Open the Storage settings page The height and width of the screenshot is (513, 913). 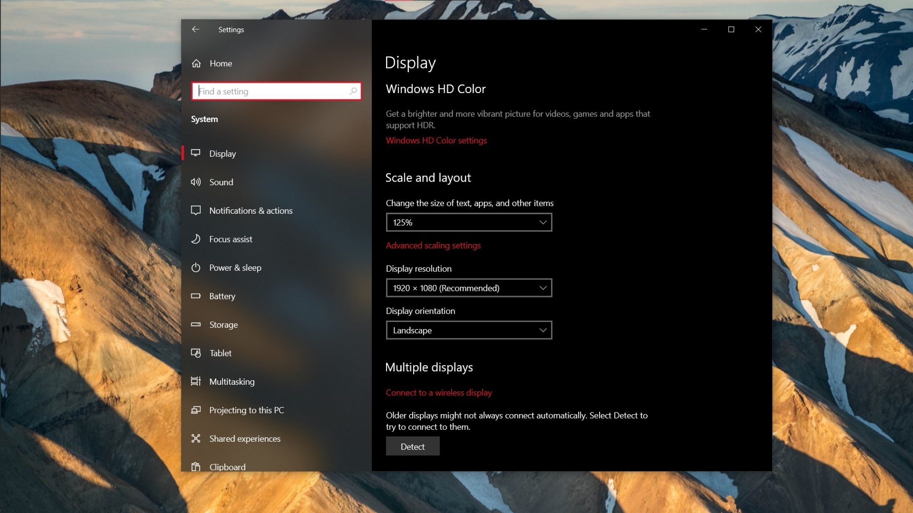coord(223,325)
